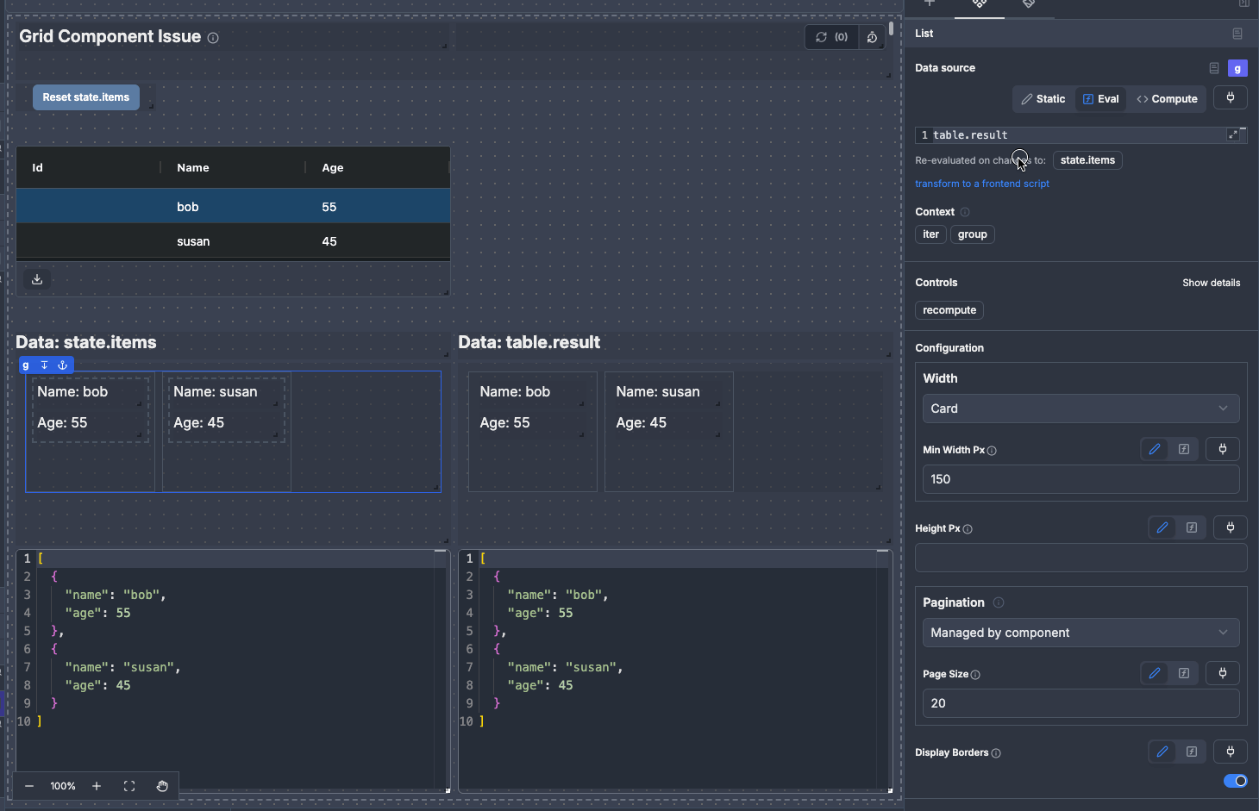The height and width of the screenshot is (811, 1259).
Task: Click the plug connect button for Display Borders
Action: click(x=1231, y=752)
